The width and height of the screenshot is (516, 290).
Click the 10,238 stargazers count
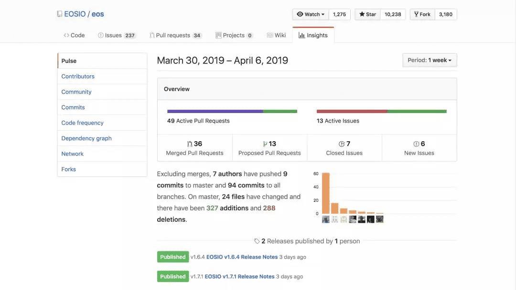pos(393,14)
